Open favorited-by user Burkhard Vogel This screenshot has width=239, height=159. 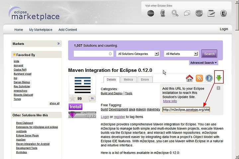point(23,74)
